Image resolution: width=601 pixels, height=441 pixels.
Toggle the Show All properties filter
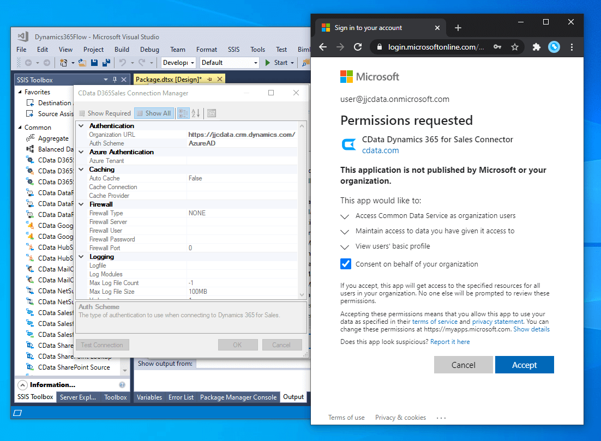click(153, 113)
